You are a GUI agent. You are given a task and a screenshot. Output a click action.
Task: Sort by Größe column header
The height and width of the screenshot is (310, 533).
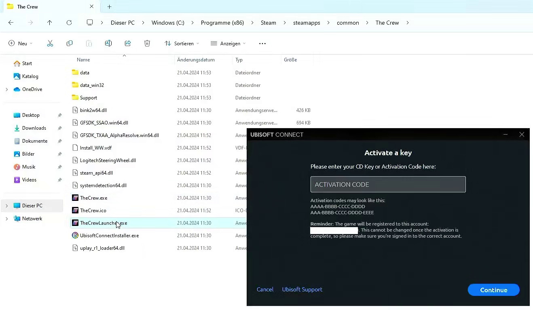pyautogui.click(x=290, y=60)
